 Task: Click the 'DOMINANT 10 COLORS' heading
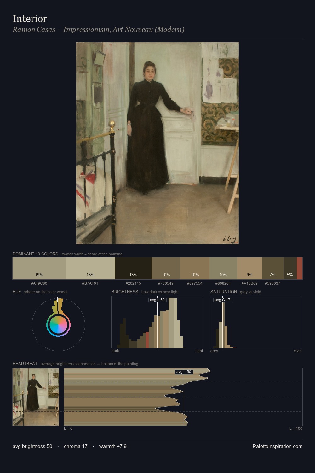tap(35, 254)
